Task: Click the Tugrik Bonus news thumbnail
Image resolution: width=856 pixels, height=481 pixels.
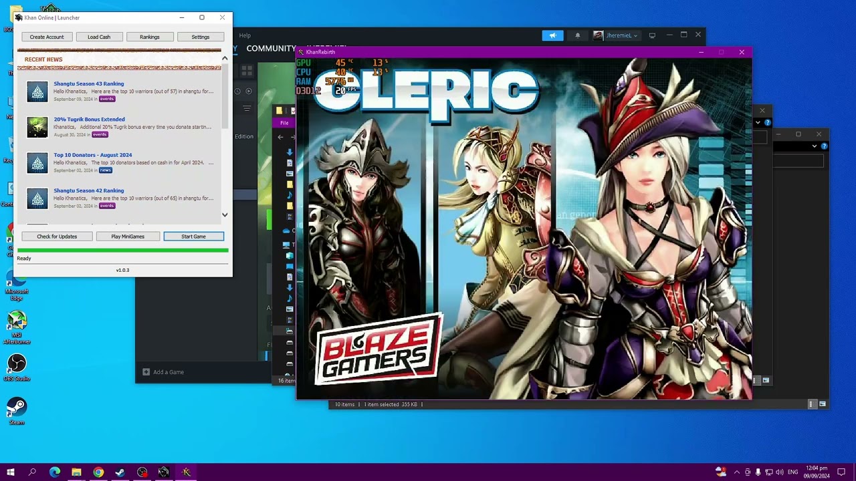Action: tap(37, 127)
